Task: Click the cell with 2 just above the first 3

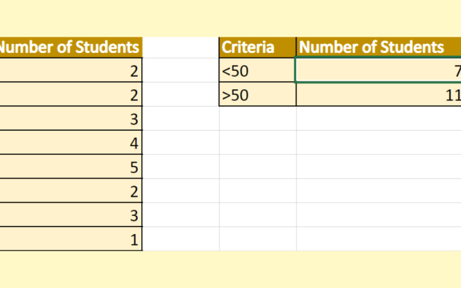Action: coord(70,95)
